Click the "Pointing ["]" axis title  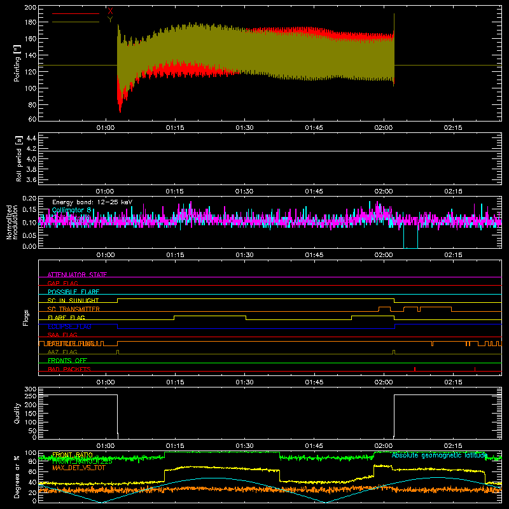click(17, 63)
